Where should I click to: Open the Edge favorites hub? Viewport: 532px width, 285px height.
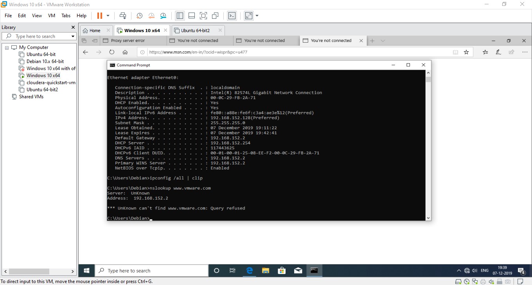485,52
